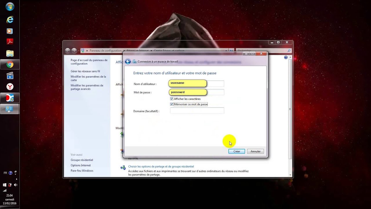Go back in the workspace connection wizard
The width and height of the screenshot is (371, 209).
(x=128, y=62)
